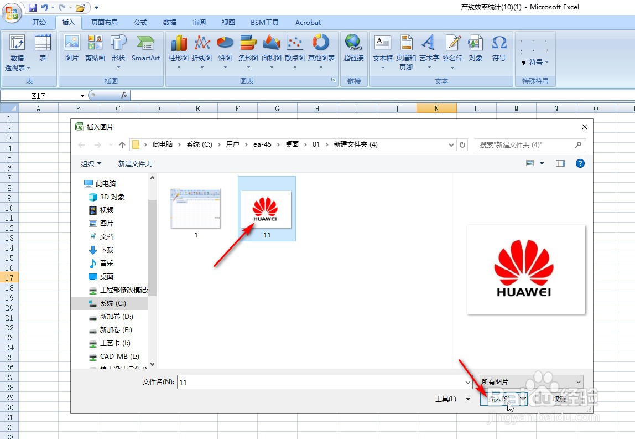Open the 所有图片 file type dropdown

point(532,382)
